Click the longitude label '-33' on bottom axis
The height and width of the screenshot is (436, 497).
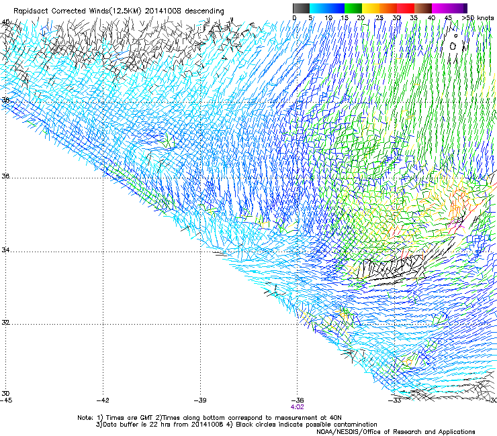[395, 400]
